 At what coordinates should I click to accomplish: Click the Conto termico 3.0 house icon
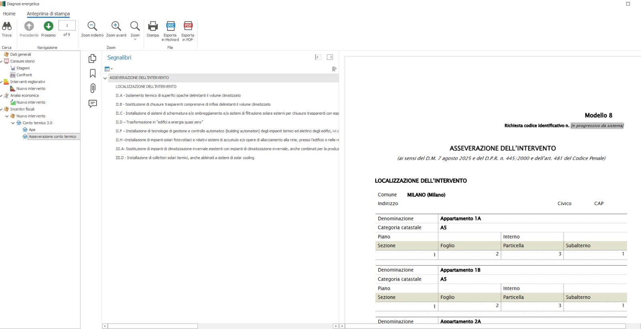[19, 123]
